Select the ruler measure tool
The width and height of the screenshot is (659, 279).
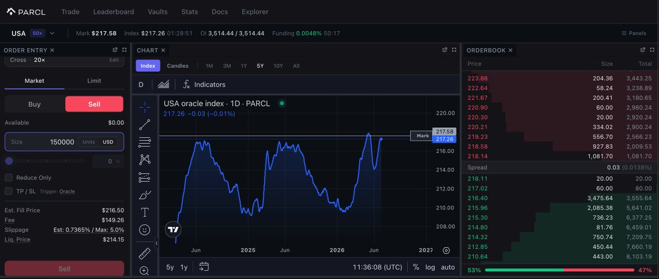144,253
